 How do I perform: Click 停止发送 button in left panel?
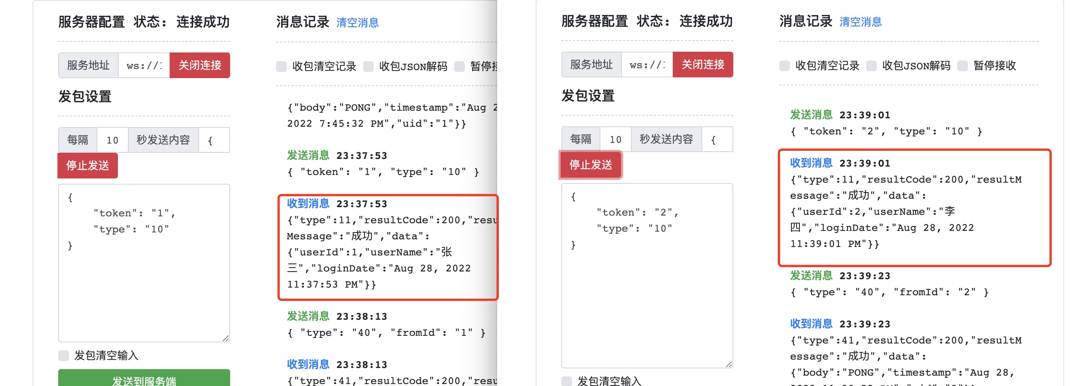88,165
